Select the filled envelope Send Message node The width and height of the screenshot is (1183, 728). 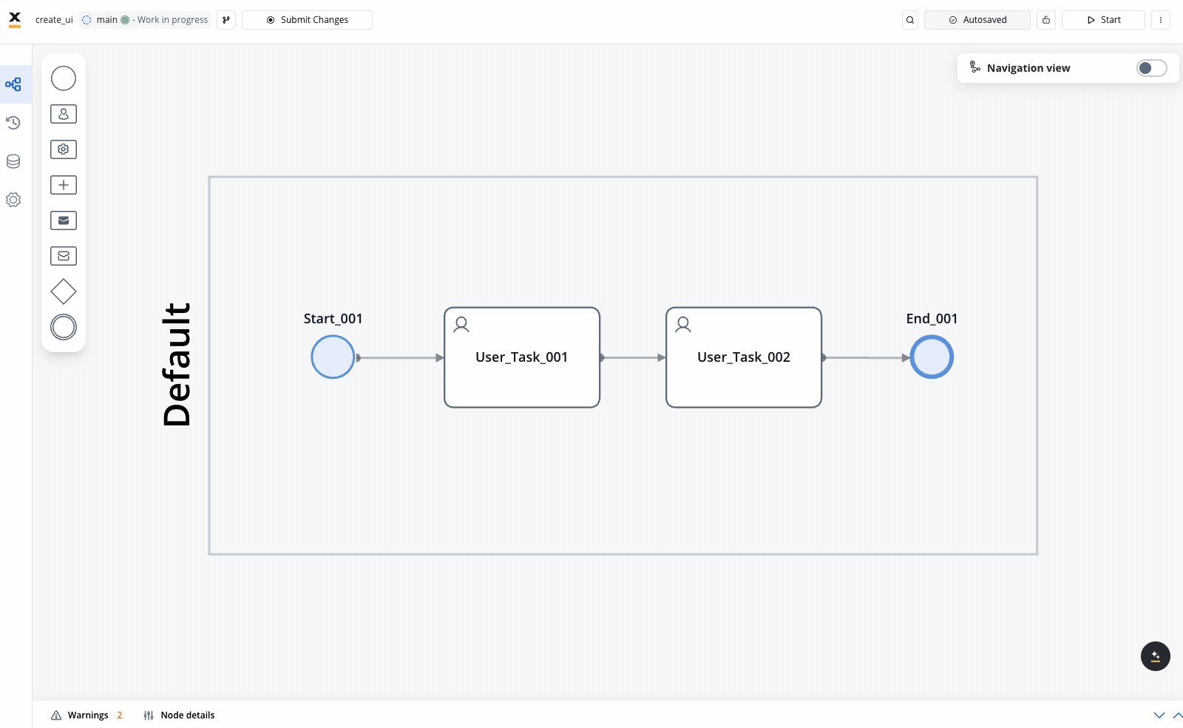tap(64, 220)
